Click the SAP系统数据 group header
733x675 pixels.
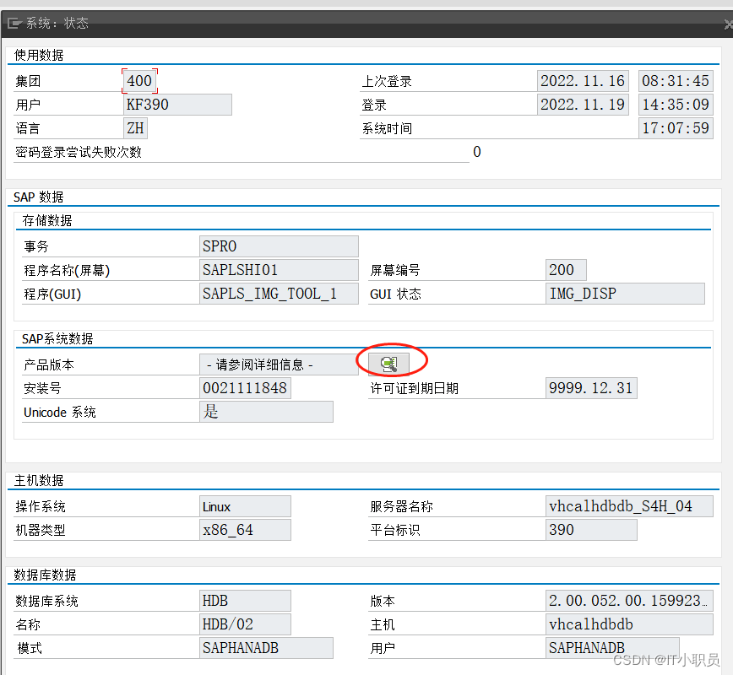(x=57, y=338)
